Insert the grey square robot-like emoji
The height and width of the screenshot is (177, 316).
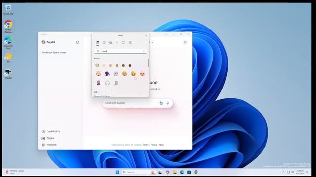(x=116, y=74)
